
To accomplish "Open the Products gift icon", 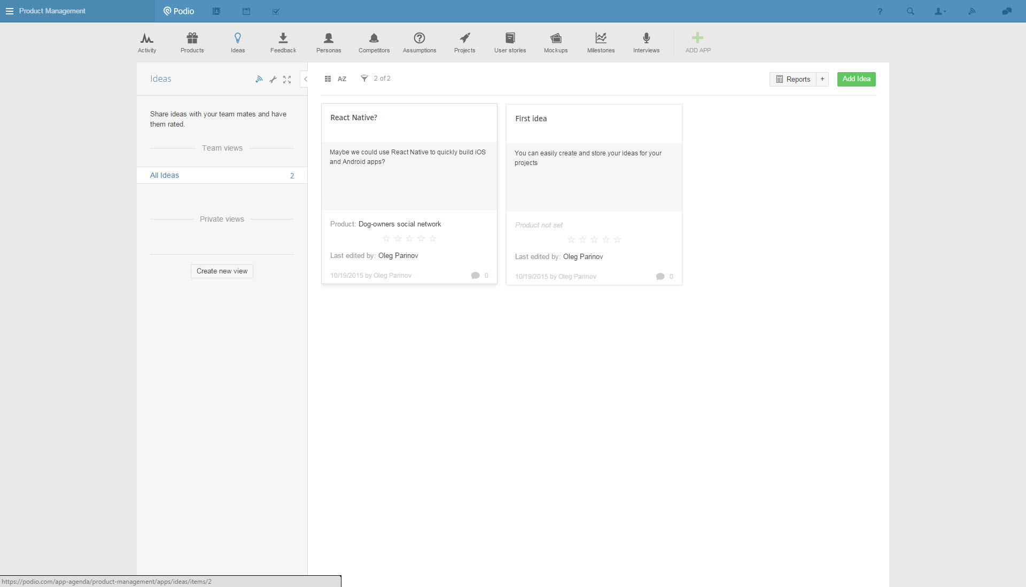I will [192, 38].
